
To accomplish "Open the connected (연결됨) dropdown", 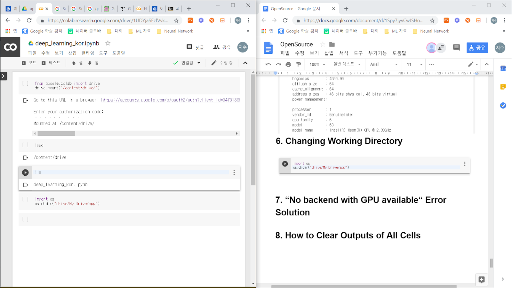I will click(187, 63).
